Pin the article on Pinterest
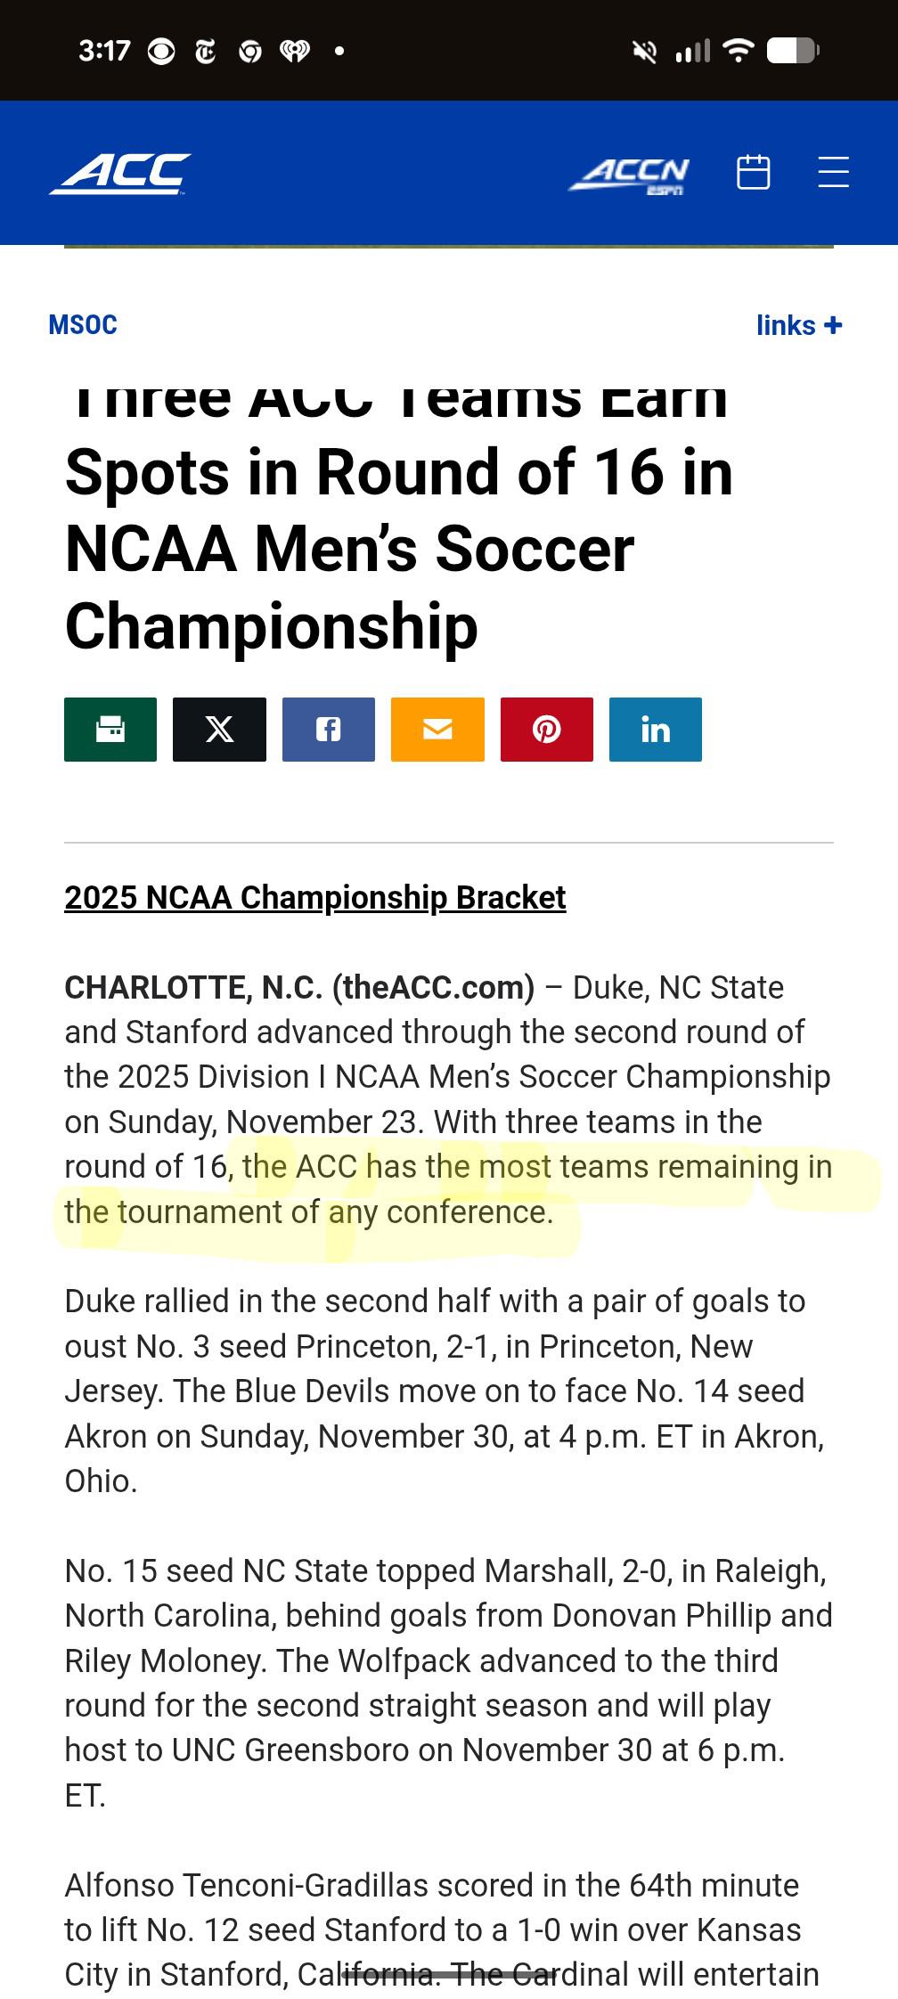The image size is (898, 1999). 546,730
